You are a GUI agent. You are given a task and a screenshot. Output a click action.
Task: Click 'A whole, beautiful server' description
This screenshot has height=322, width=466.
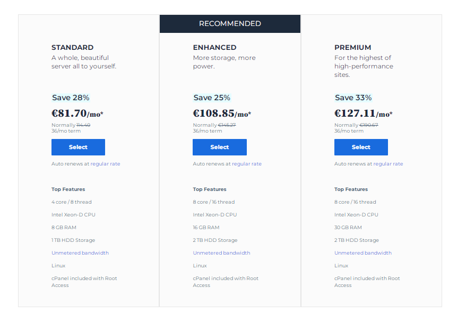(x=84, y=62)
